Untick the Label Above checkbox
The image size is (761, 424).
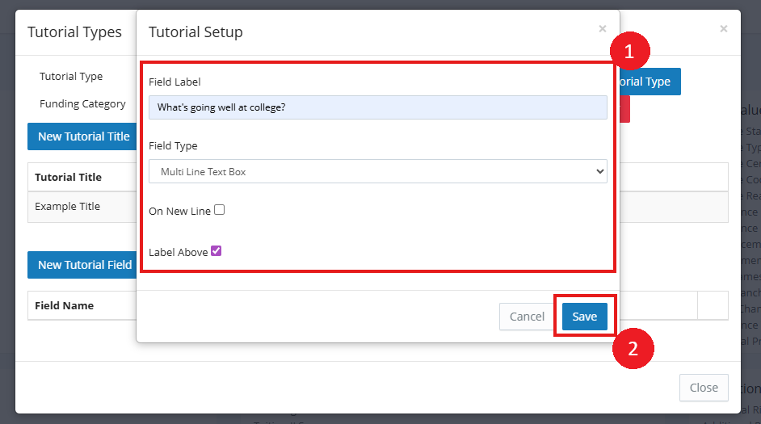point(217,251)
